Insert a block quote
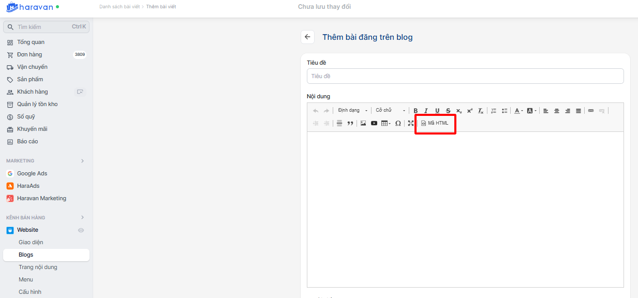638x298 pixels. tap(350, 123)
